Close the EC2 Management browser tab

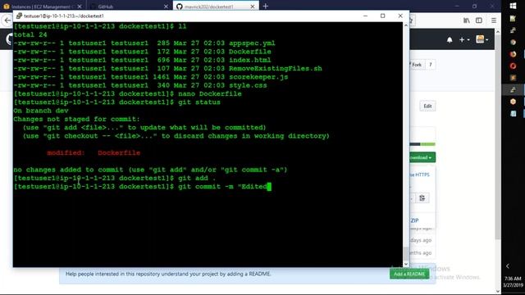[80, 7]
